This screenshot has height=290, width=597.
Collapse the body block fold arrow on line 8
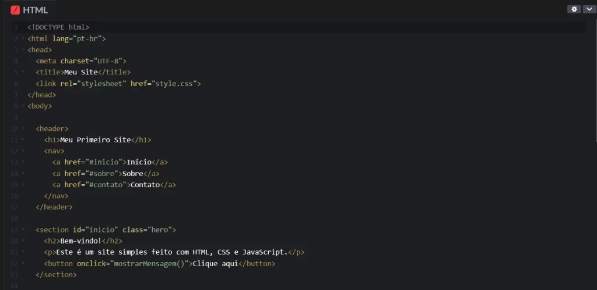[x=22, y=106]
